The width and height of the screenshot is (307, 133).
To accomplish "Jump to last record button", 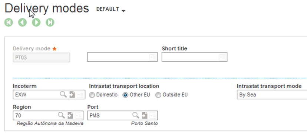I will [50, 23].
